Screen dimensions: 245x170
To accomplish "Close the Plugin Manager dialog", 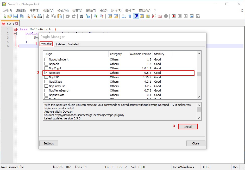I will (196, 143).
